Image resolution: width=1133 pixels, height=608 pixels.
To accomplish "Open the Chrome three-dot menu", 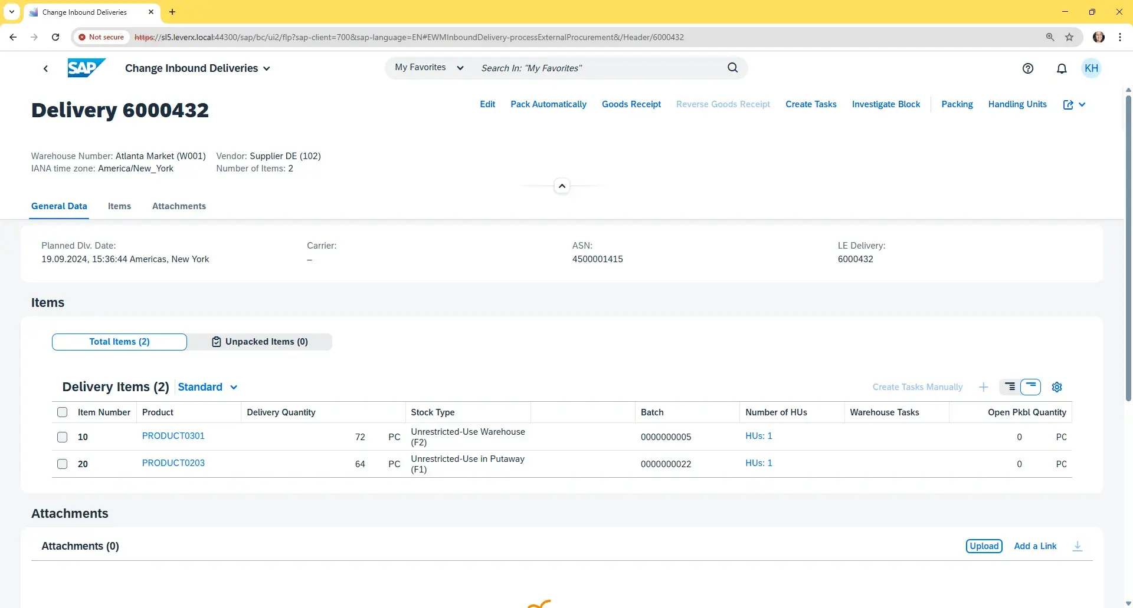I will 1120,37.
